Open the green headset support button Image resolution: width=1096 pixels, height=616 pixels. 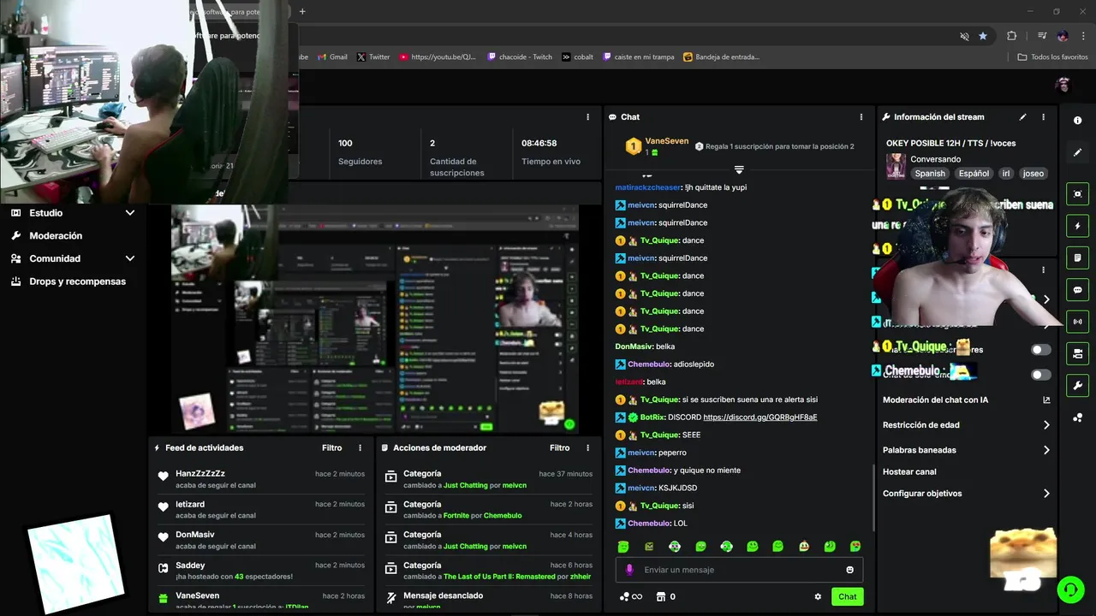coord(1069,589)
